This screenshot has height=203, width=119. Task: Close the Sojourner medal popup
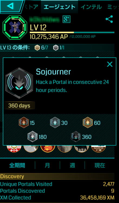(110, 64)
